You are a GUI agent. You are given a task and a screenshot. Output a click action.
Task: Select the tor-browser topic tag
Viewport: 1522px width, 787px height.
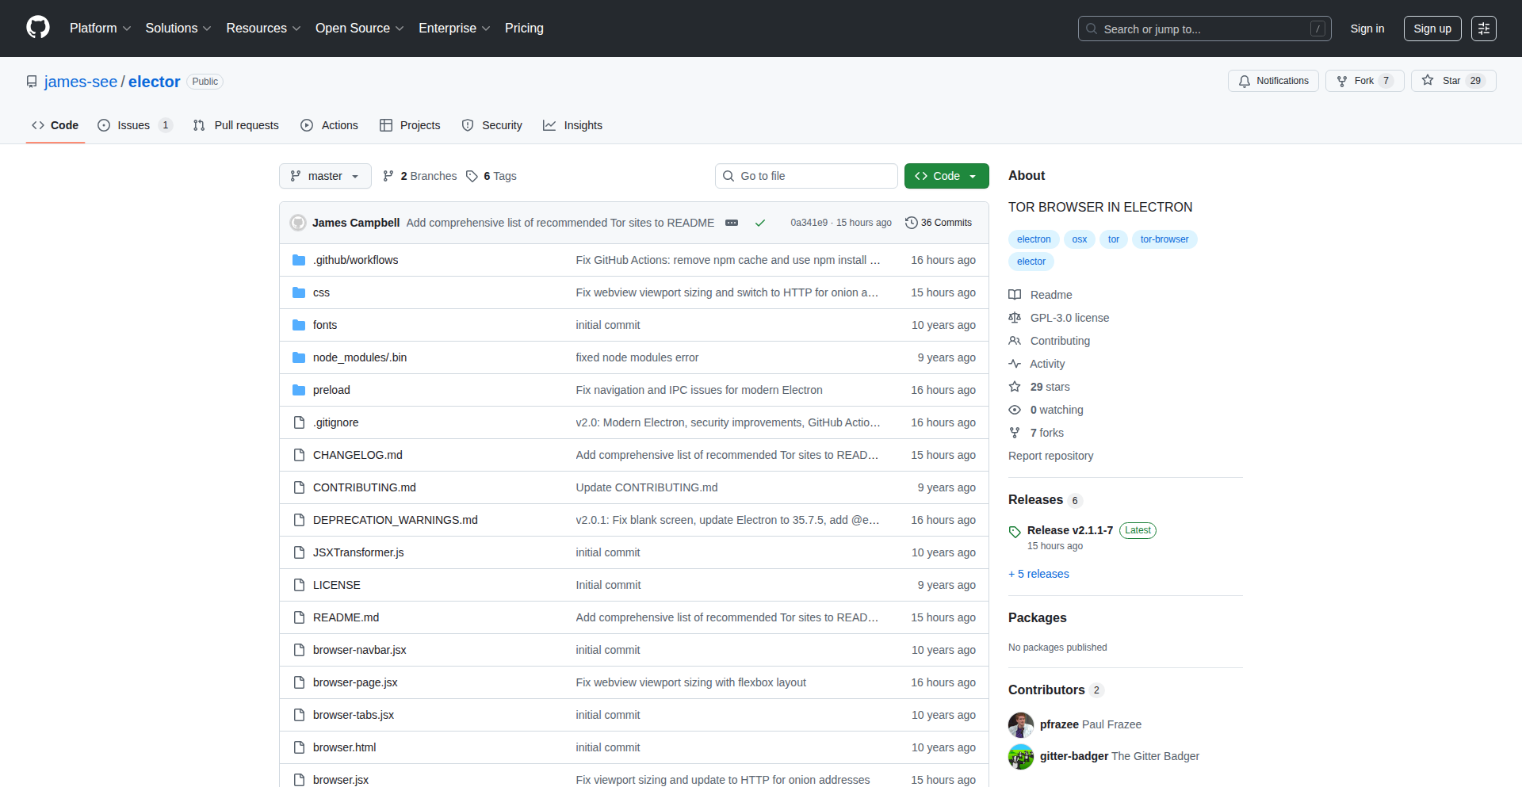pyautogui.click(x=1164, y=239)
